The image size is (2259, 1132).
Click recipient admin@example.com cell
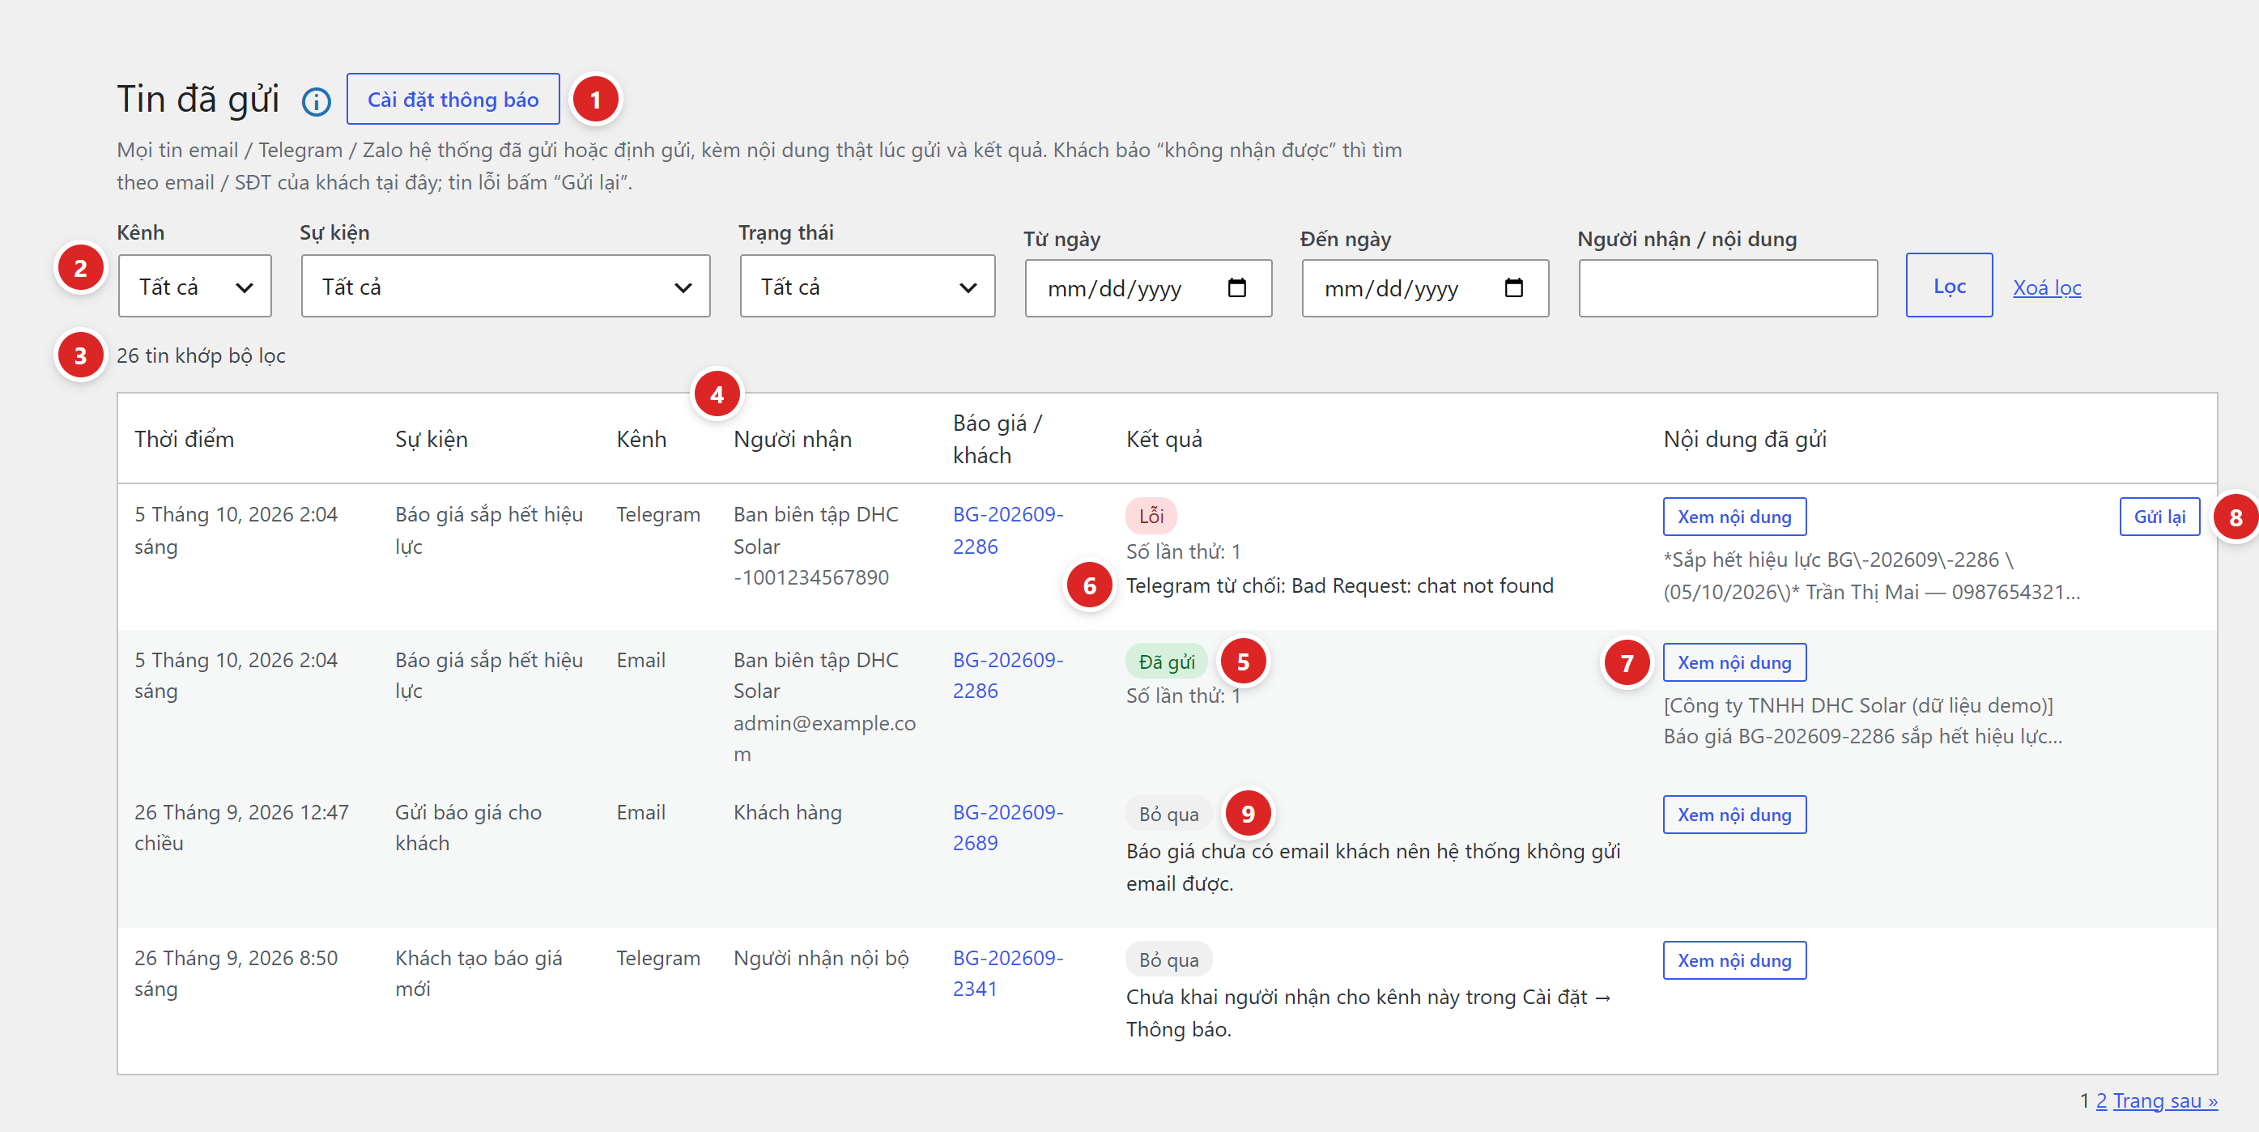824,738
